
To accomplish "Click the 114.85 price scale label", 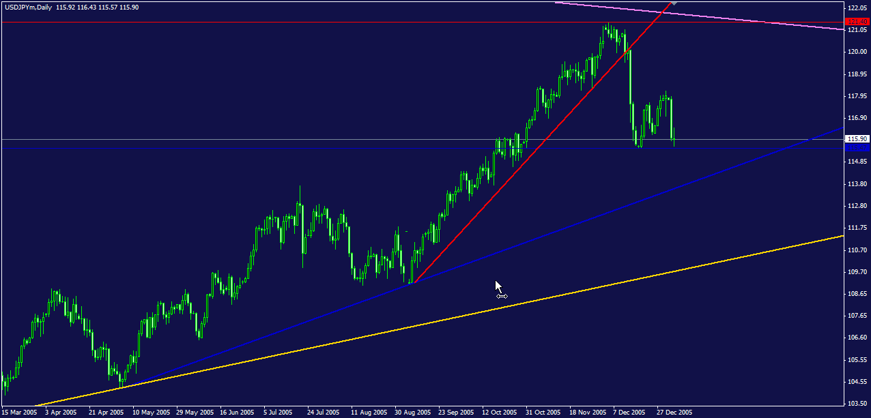I will 857,162.
